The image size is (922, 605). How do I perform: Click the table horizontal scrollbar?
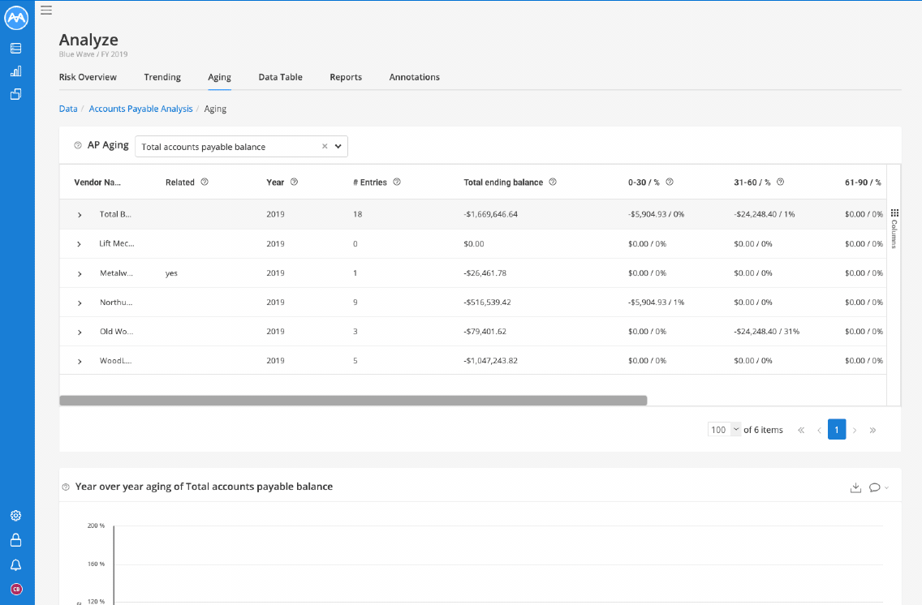pos(353,401)
